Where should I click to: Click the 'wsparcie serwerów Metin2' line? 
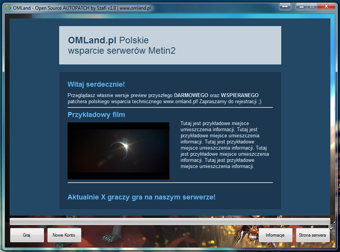click(x=122, y=51)
